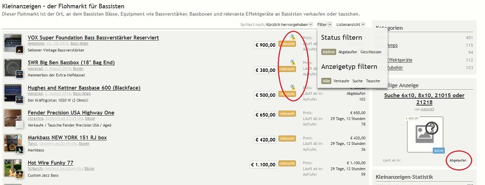This screenshot has height=185, width=485.
Task: Open Markbass NEW YORK 151 RJ box listing
Action: coord(67,137)
